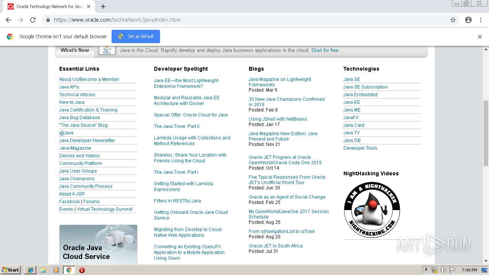Viewport: 489px width, 275px height.
Task: Click the scrollbar down arrow
Action: pyautogui.click(x=486, y=261)
